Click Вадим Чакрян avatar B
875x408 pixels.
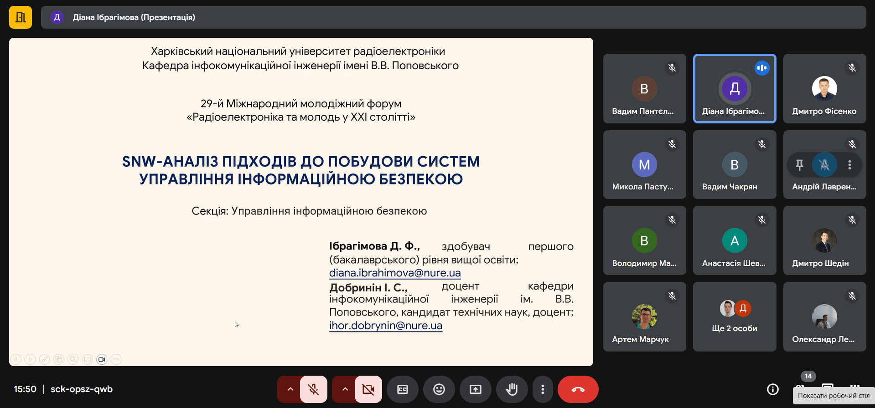click(x=735, y=164)
